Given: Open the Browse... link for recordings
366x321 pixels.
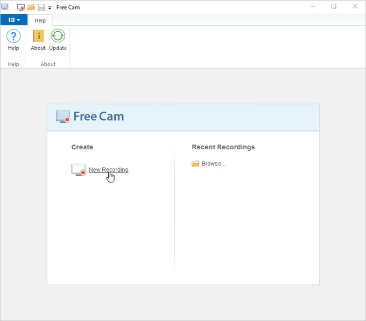Looking at the screenshot, I should pos(214,164).
